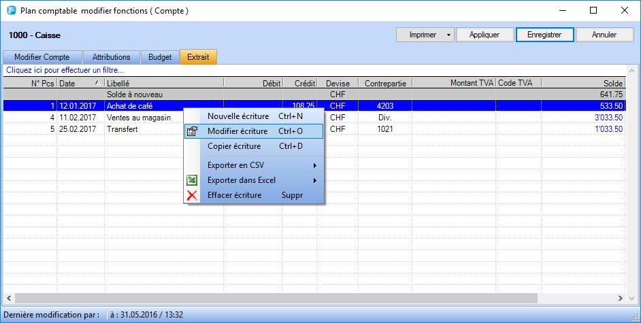Expand the Exporter en CSV submenu
Viewport: 641px width, 323px height.
click(315, 165)
